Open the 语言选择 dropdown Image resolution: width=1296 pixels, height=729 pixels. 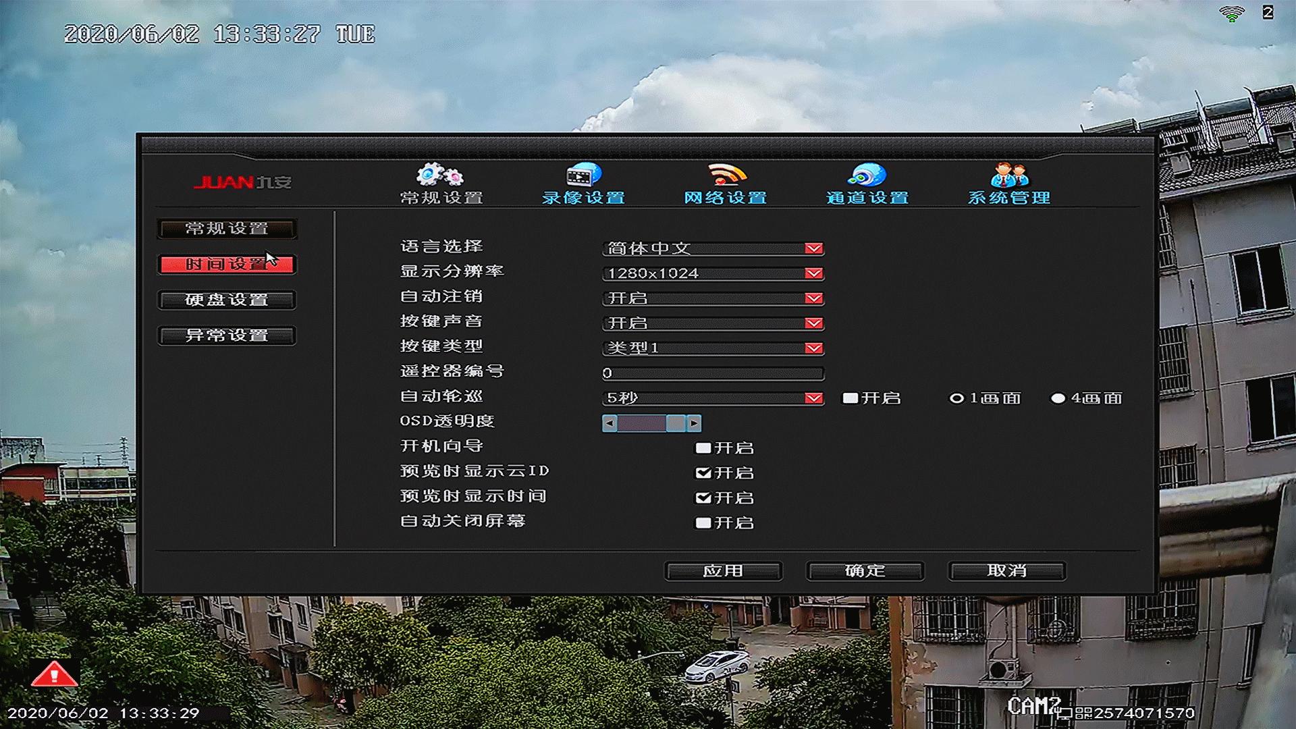tap(813, 248)
